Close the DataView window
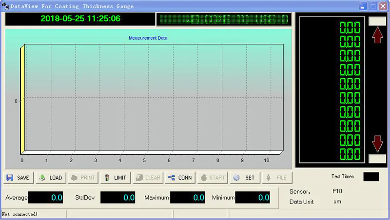The width and height of the screenshot is (390, 220). pyautogui.click(x=383, y=6)
